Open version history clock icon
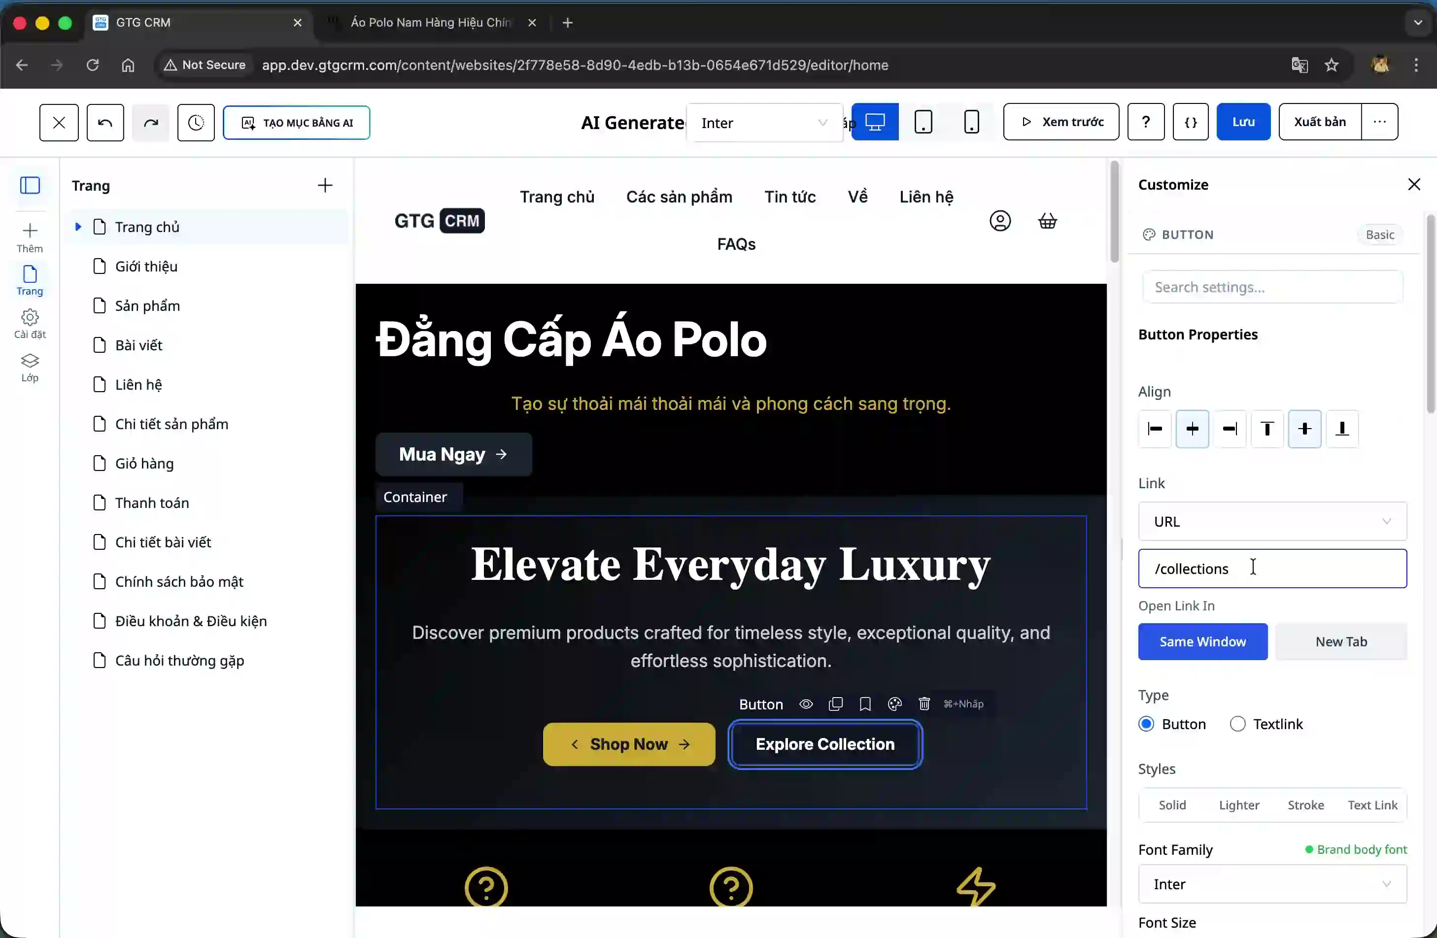The image size is (1437, 938). click(x=196, y=123)
